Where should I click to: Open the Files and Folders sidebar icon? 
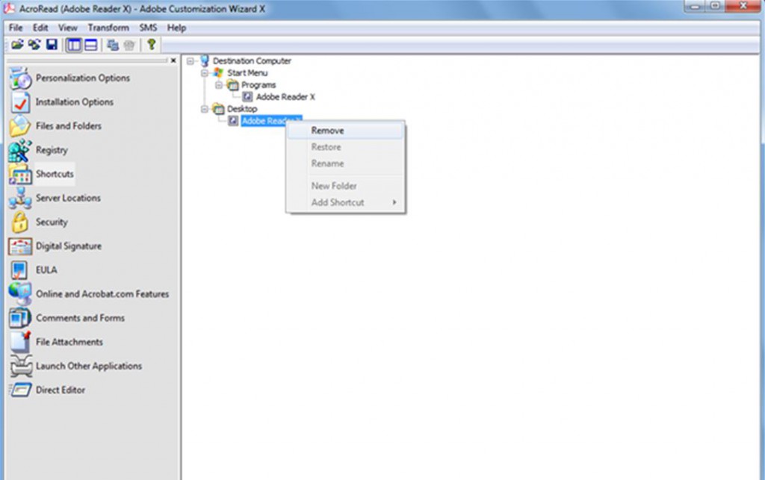point(20,125)
